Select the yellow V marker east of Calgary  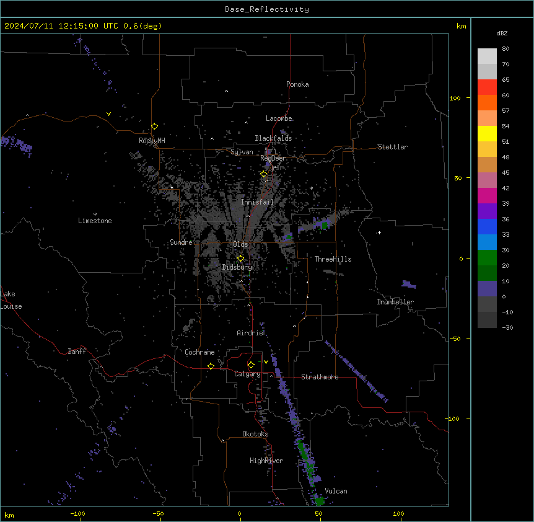tap(266, 362)
